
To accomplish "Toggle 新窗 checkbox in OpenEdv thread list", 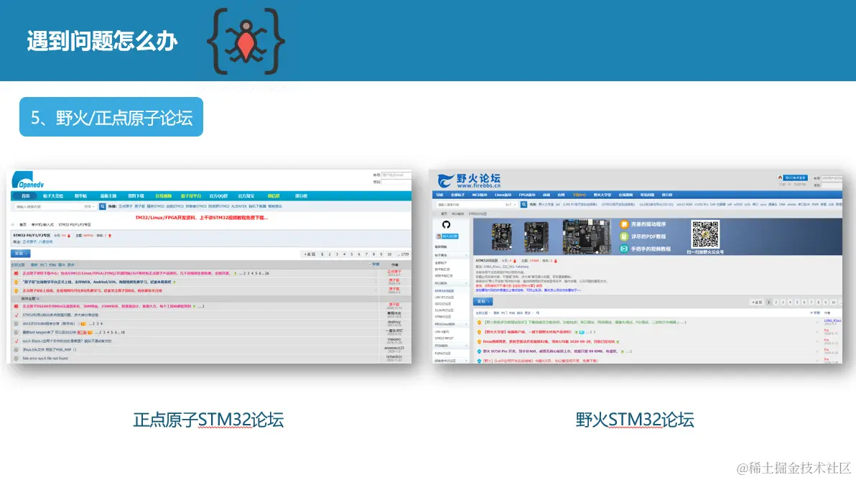I will pyautogui.click(x=370, y=264).
